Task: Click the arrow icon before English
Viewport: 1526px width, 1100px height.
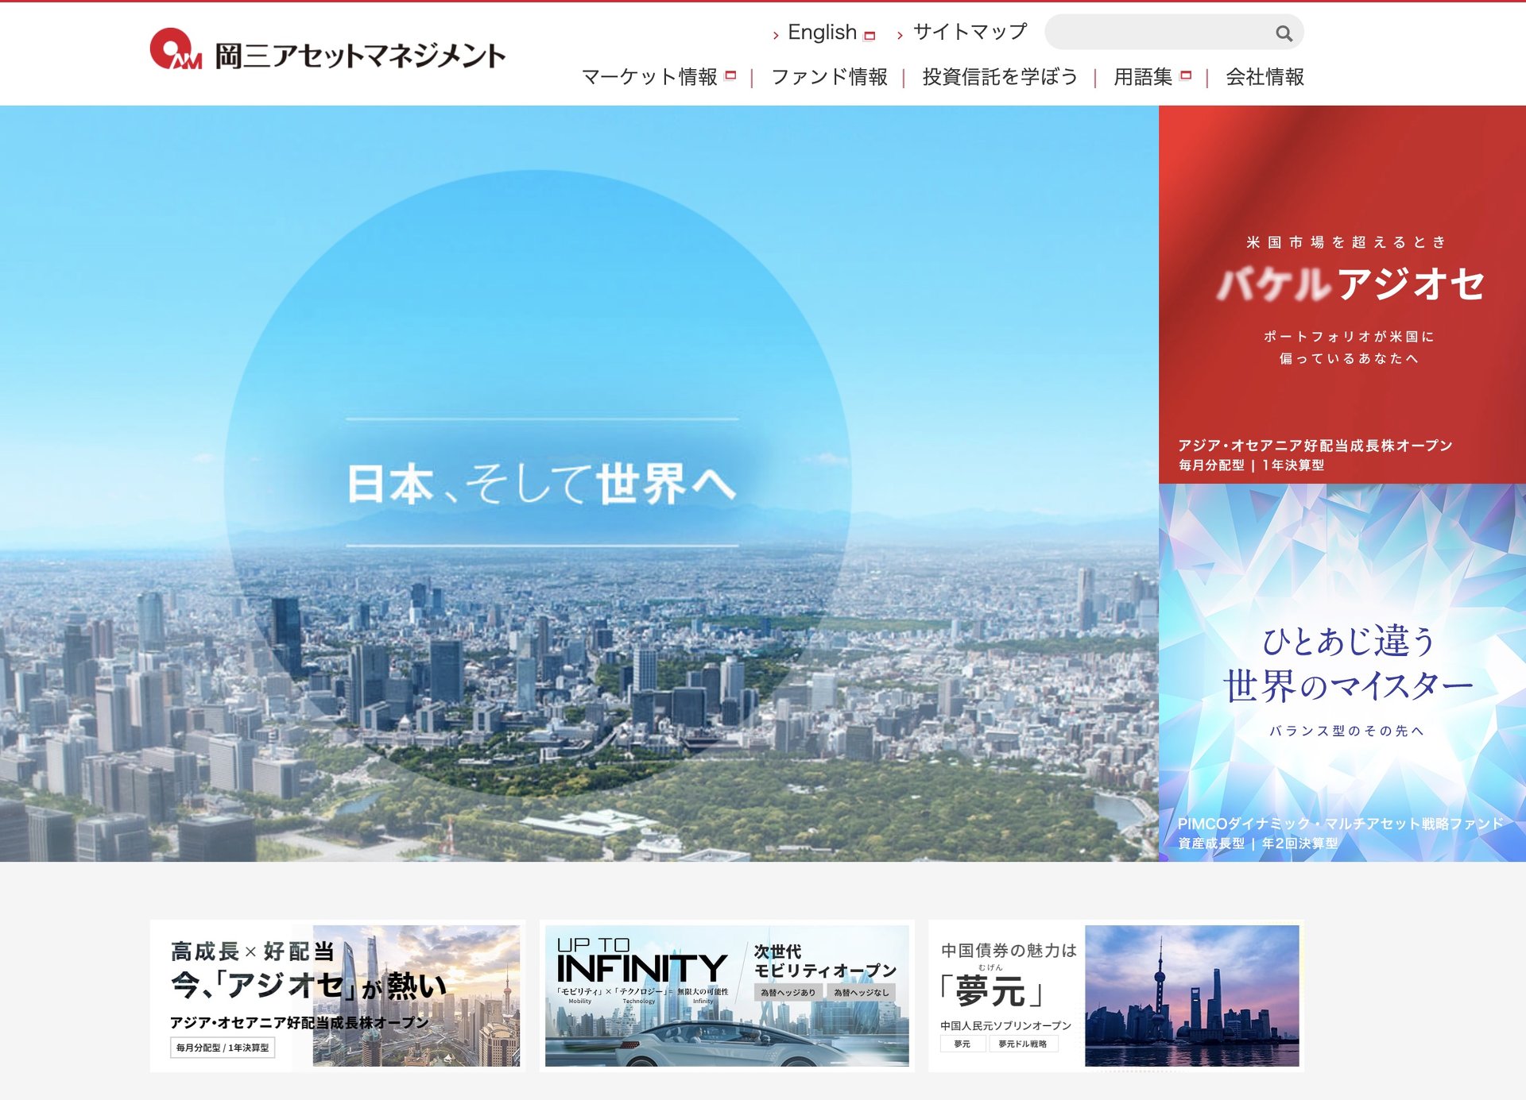Action: (777, 34)
